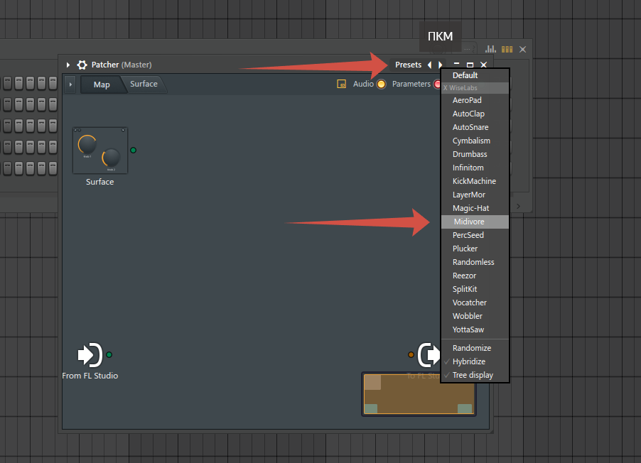
Task: Adjust Knob 2 on the Surface module
Action: coord(111,158)
